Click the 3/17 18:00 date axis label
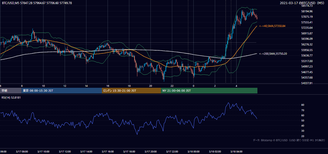The width and height of the screenshot is (328, 154). coord(129,152)
